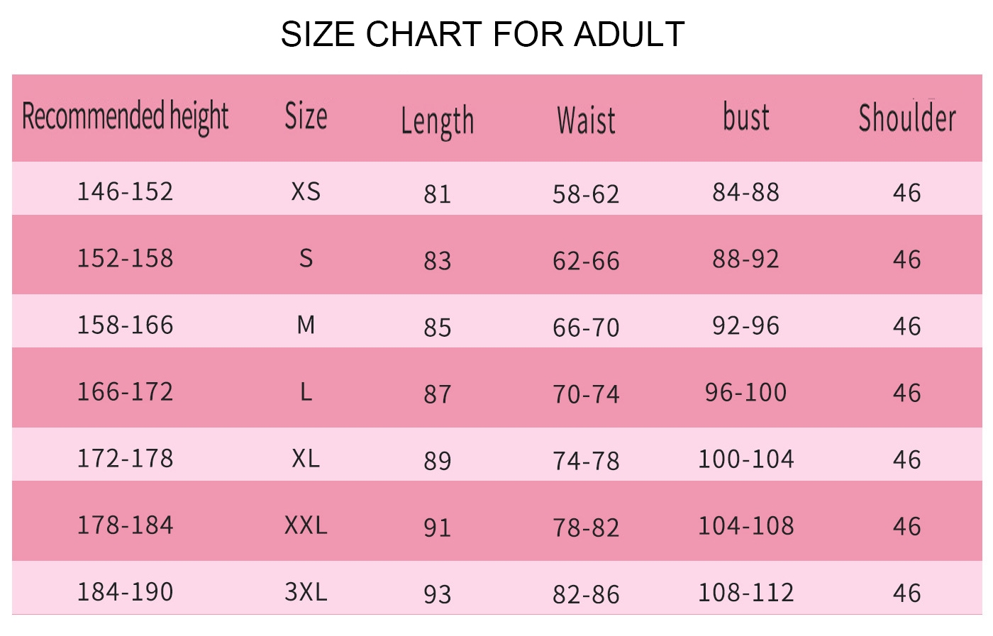Select the M size cell

(306, 325)
